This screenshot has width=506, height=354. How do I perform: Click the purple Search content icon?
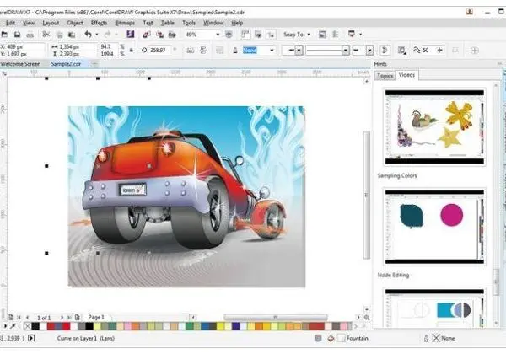click(x=131, y=34)
